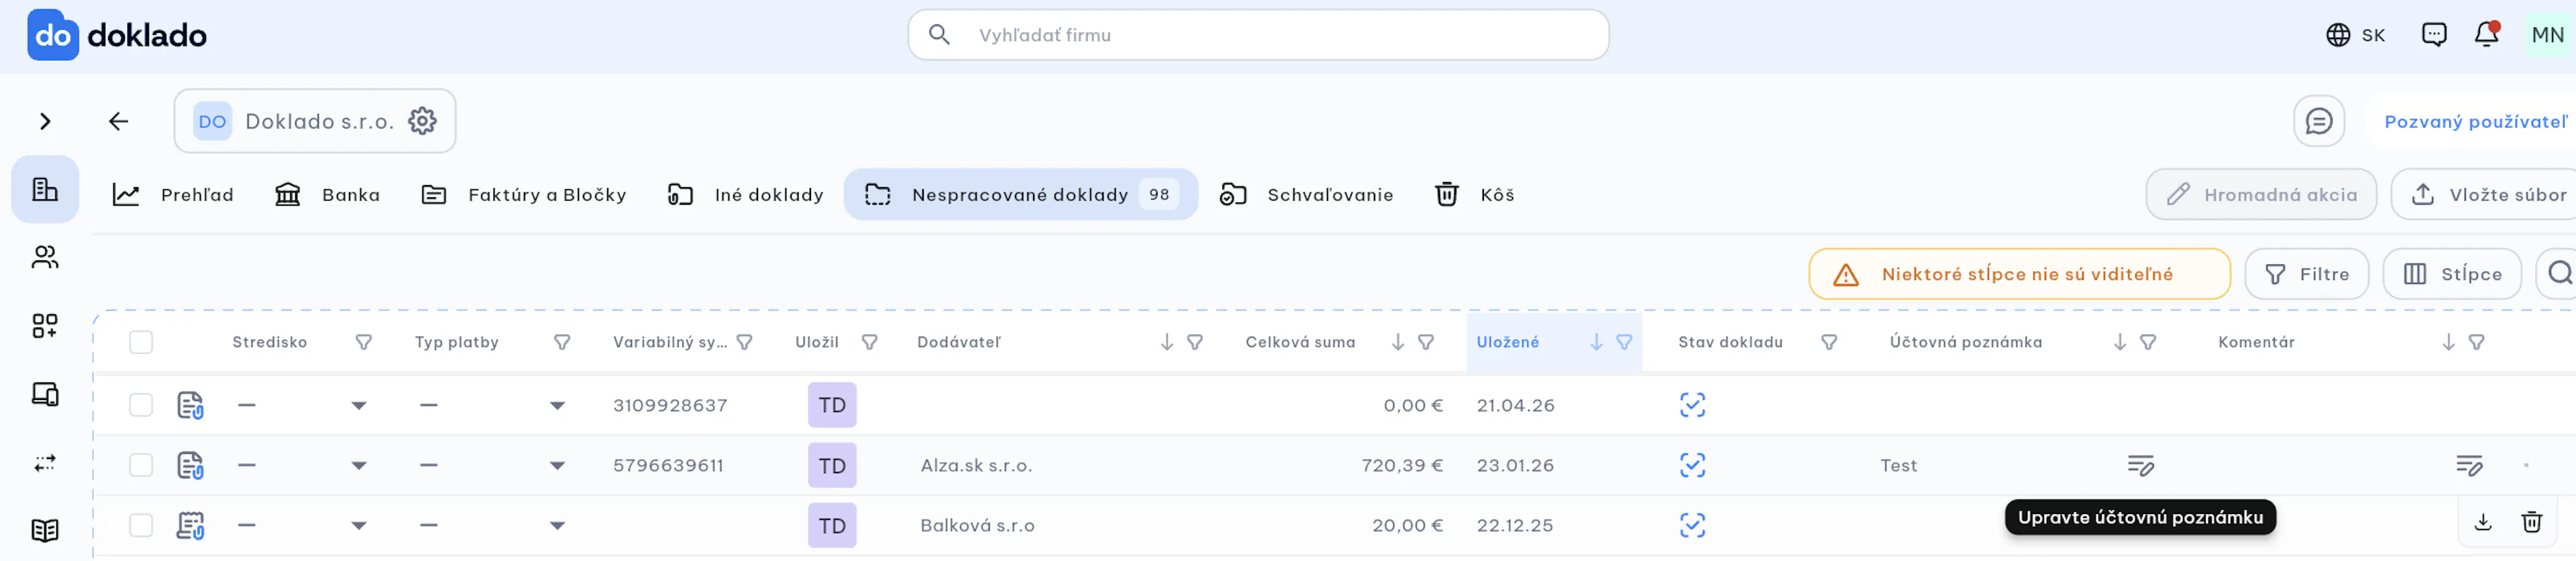Switch to Faktúry a Bločky tab
Image resolution: width=2576 pixels, height=561 pixels.
point(524,194)
